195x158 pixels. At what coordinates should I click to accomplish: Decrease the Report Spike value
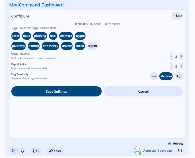tap(172, 66)
